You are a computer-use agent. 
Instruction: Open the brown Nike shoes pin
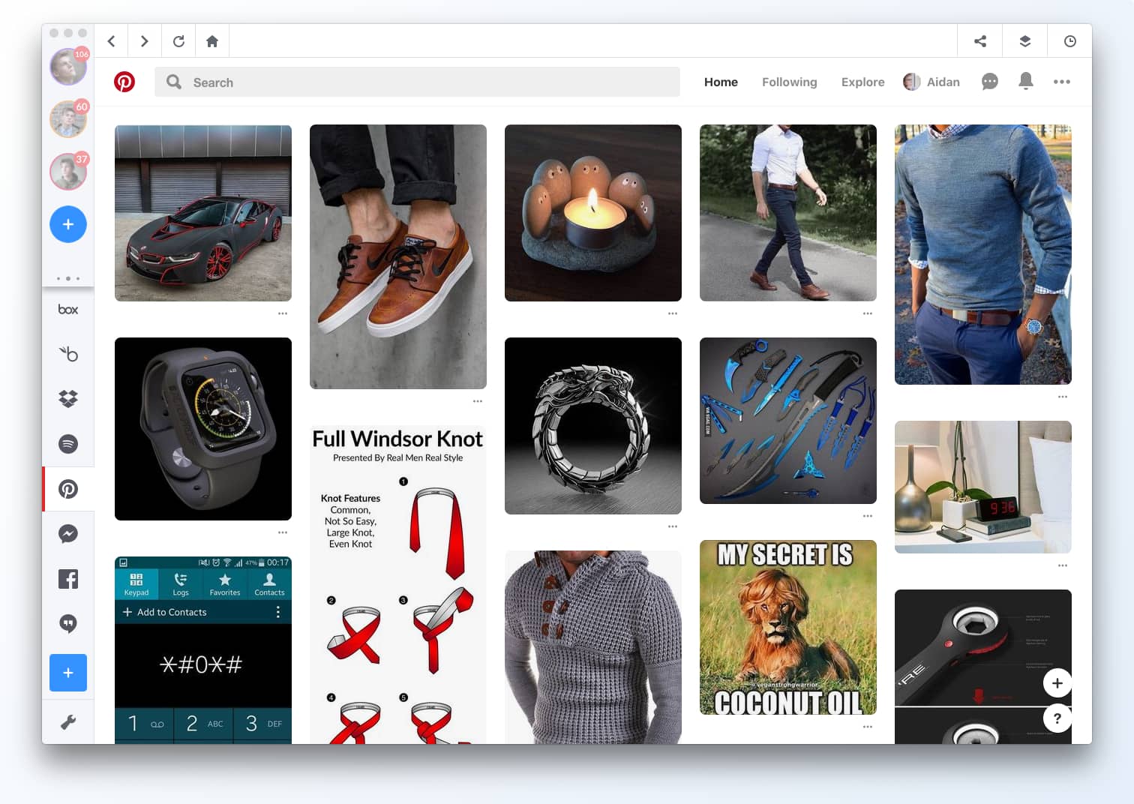pyautogui.click(x=398, y=256)
